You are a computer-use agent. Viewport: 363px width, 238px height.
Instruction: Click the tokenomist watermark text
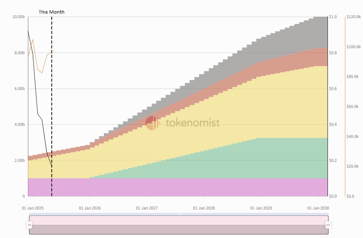coord(193,123)
